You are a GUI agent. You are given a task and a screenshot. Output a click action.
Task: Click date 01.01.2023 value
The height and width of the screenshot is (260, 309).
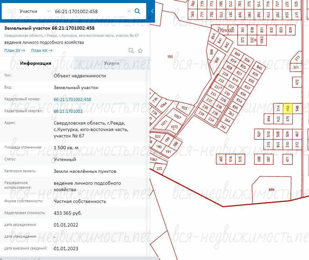(x=66, y=249)
